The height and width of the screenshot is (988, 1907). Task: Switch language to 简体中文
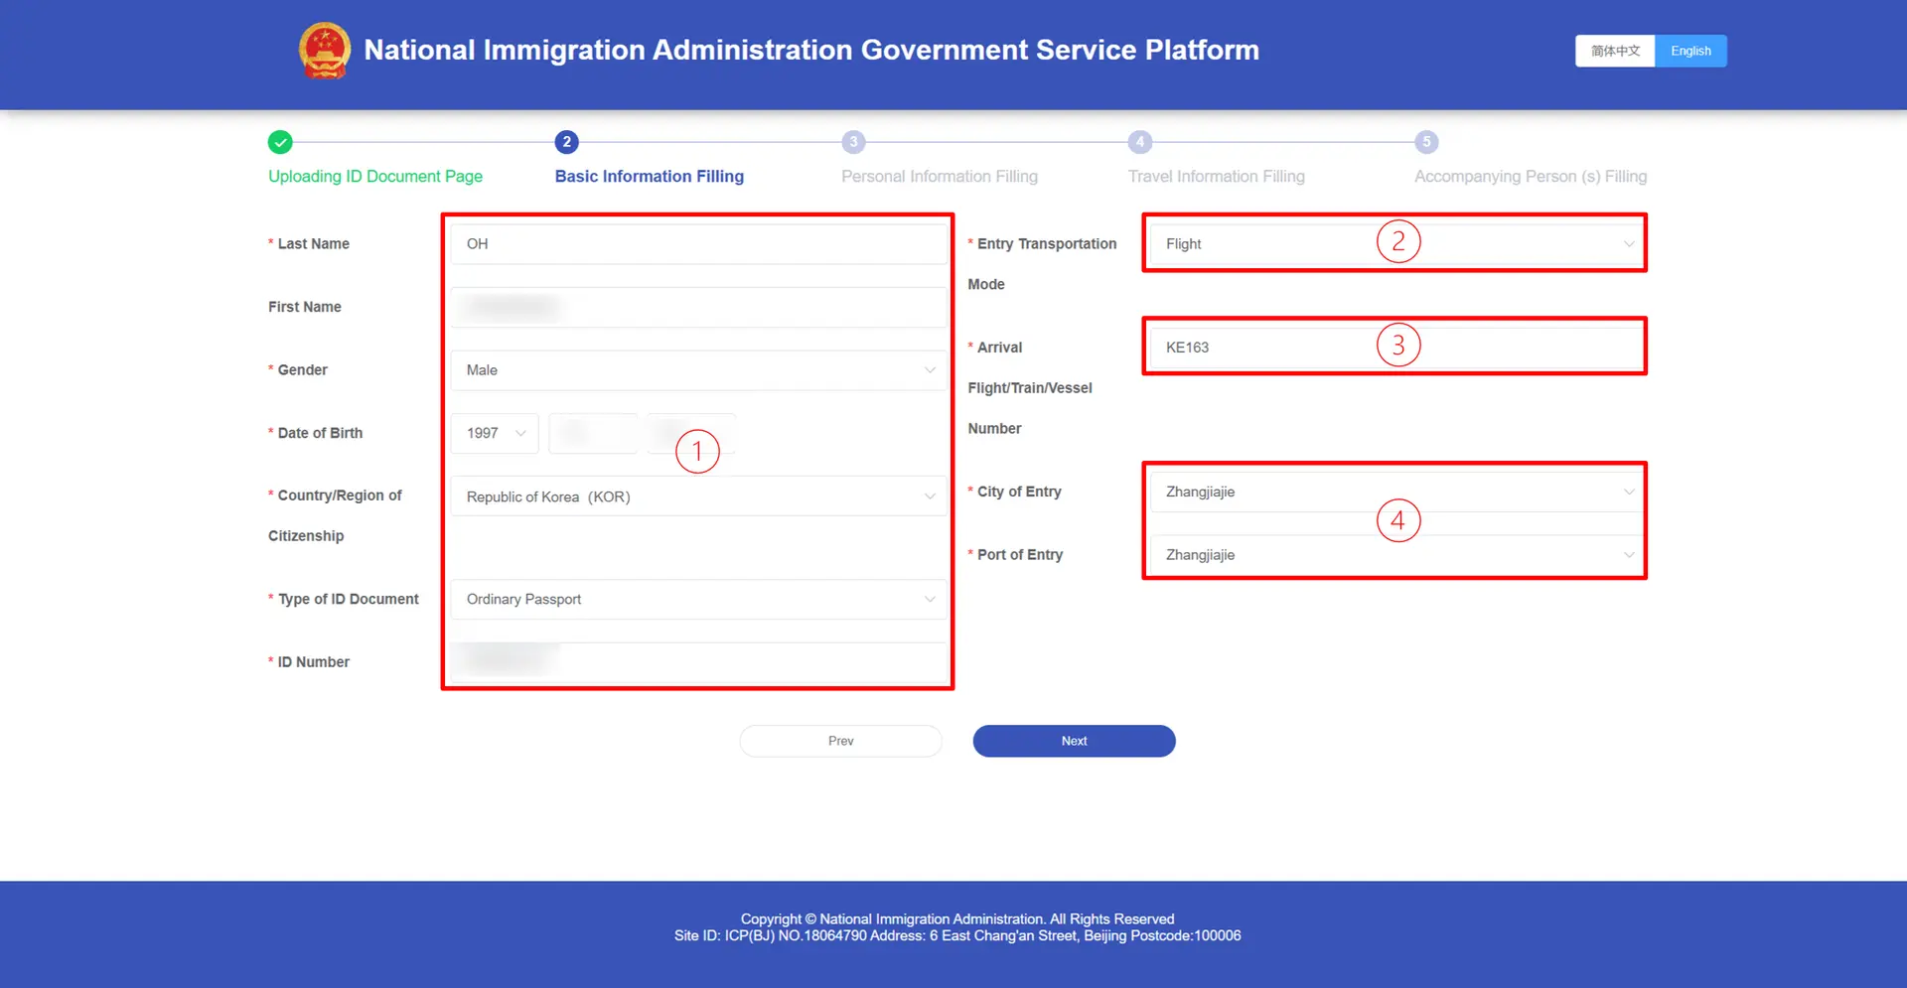1615,51
